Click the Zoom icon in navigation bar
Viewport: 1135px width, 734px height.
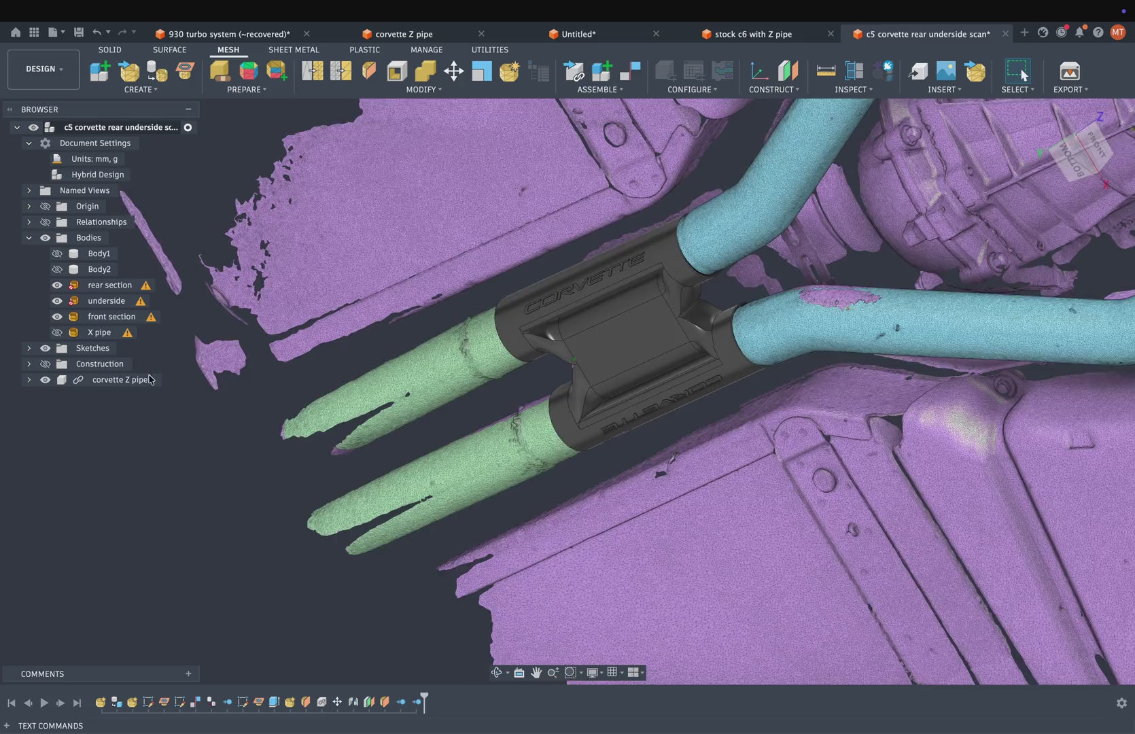(553, 672)
